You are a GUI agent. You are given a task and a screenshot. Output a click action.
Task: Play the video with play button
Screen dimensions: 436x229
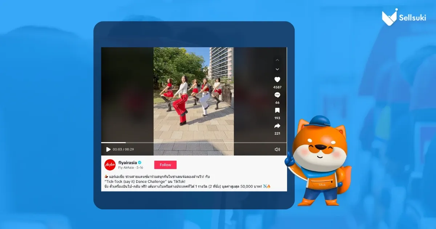pos(108,149)
